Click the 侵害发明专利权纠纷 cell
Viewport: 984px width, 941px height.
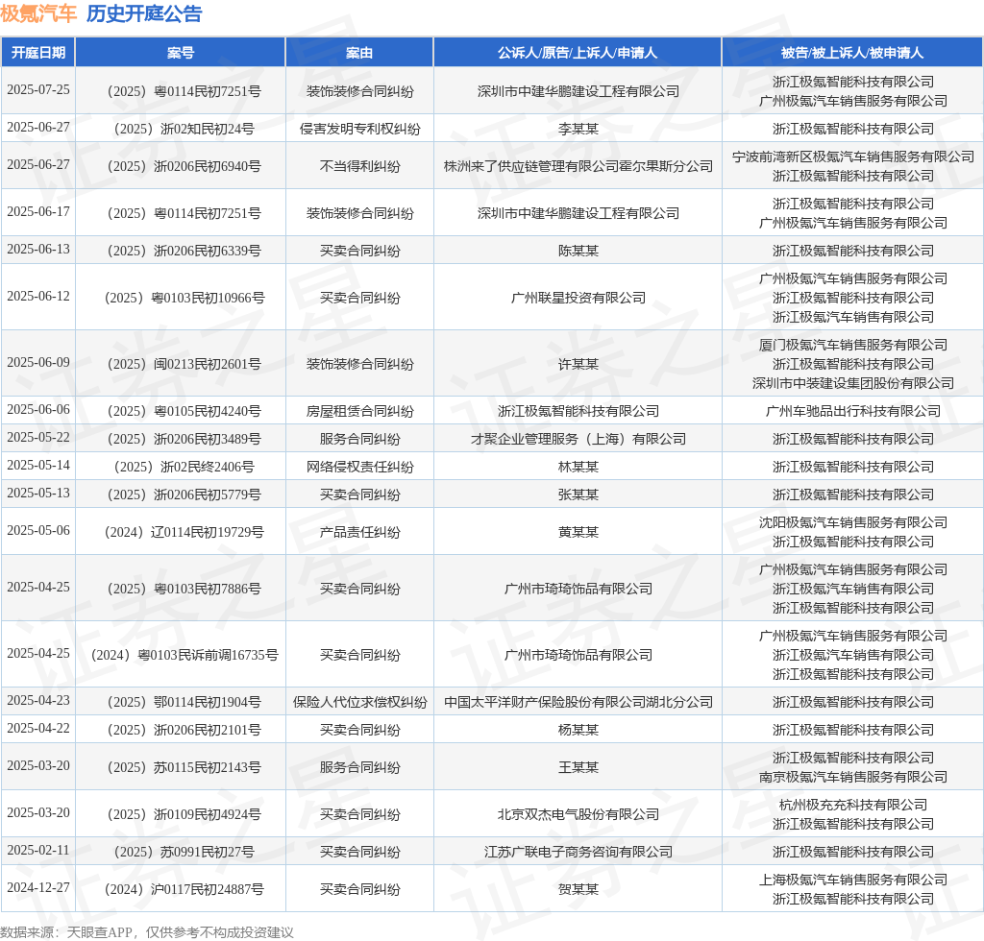click(359, 129)
